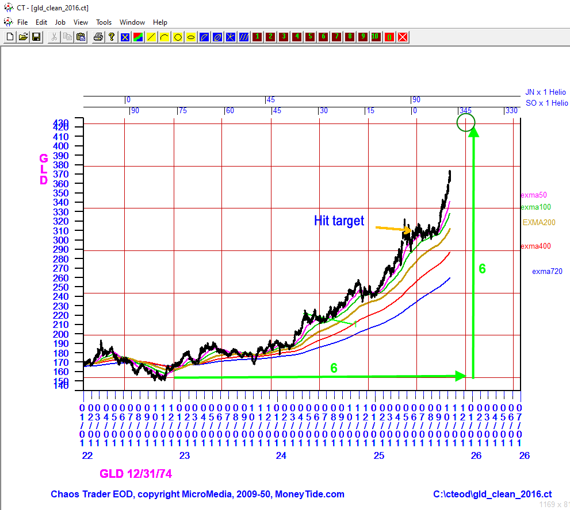Select the ellipse drawing tool
The height and width of the screenshot is (510, 570).
(191, 37)
